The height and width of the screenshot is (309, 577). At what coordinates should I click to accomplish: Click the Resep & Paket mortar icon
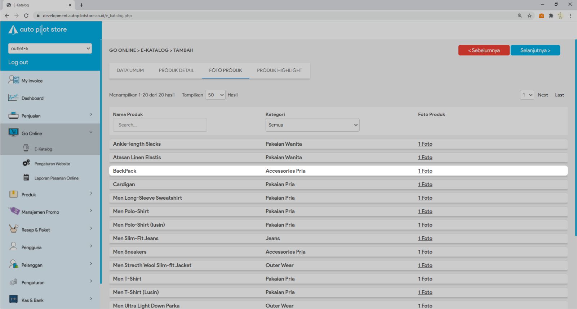(x=13, y=229)
